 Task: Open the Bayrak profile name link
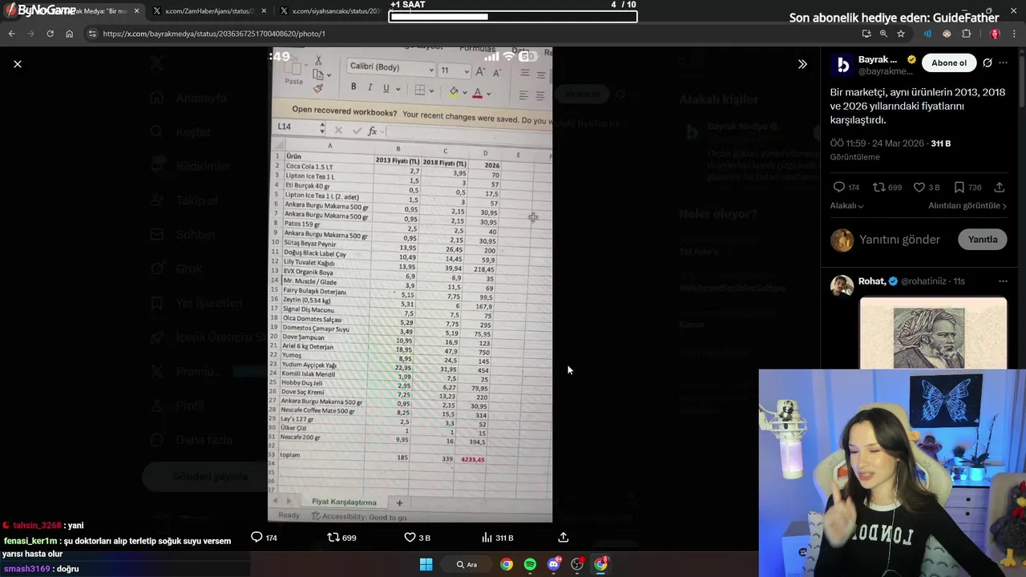pos(878,59)
